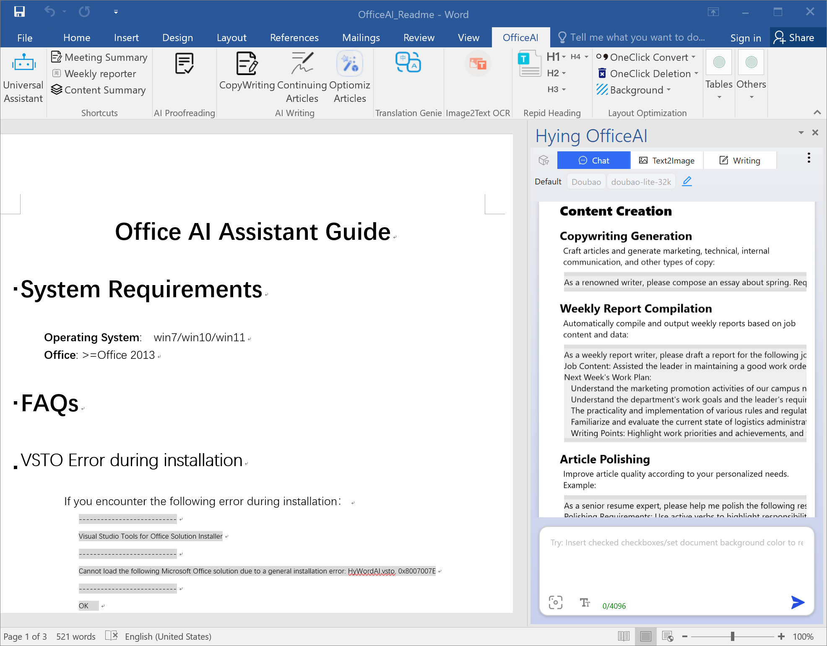Click Weekly reporter shortcut
This screenshot has width=827, height=646.
click(x=94, y=73)
